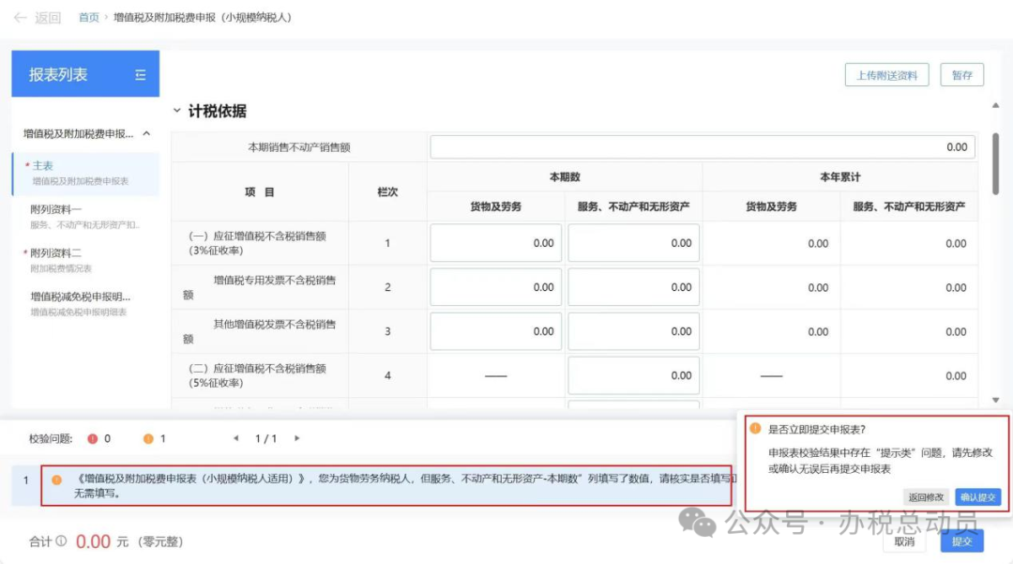
Task: Collapse the 计税依据 section
Action: 178,110
